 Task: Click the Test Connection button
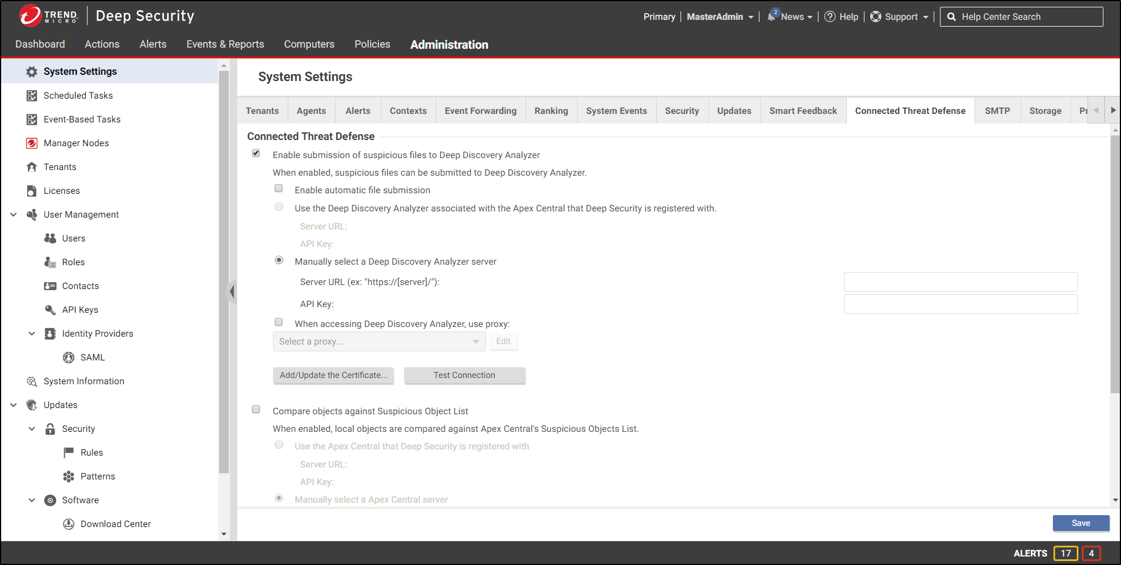(464, 375)
